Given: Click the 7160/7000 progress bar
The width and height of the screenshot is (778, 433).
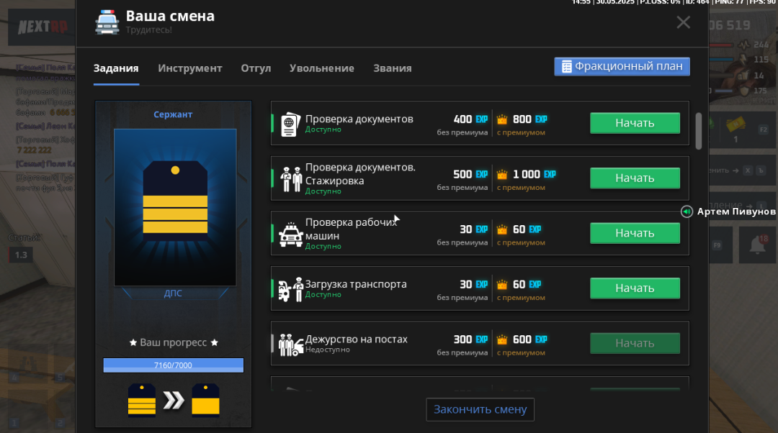Looking at the screenshot, I should [173, 365].
